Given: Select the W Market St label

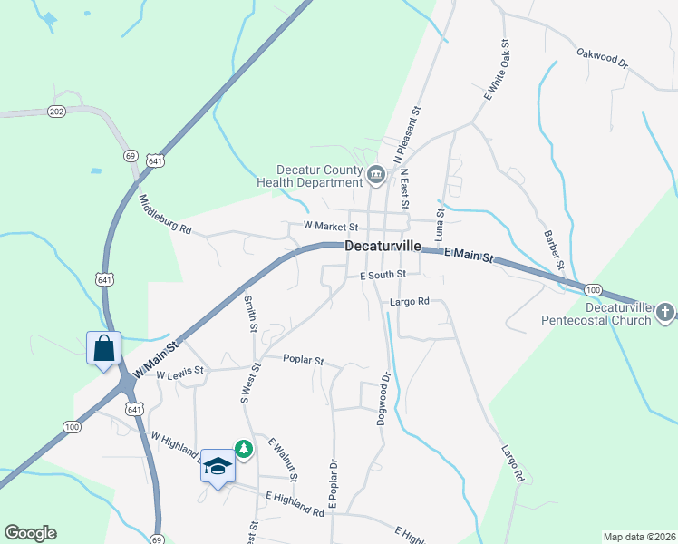Looking at the screenshot, I should [331, 226].
